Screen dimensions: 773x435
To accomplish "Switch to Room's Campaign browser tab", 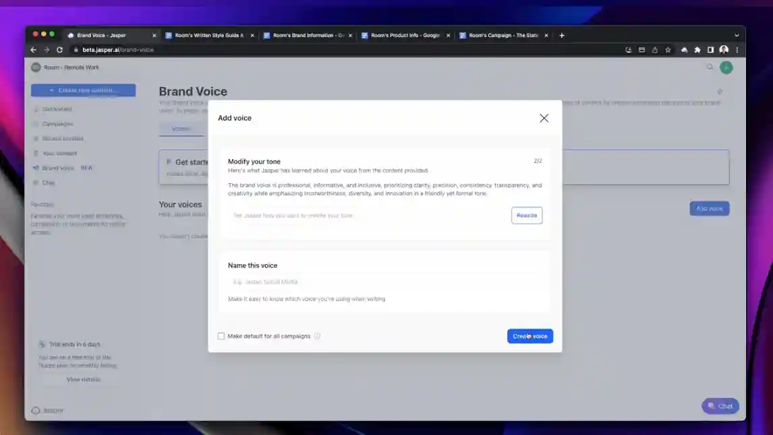I will [503, 36].
